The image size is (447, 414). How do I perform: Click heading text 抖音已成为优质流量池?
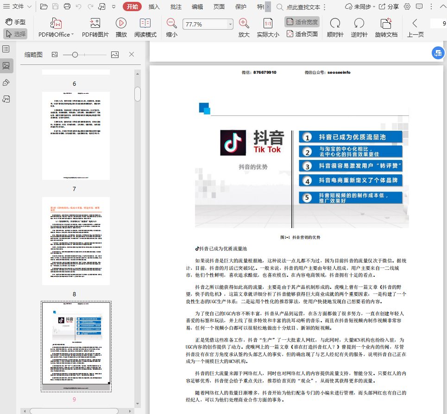point(223,249)
